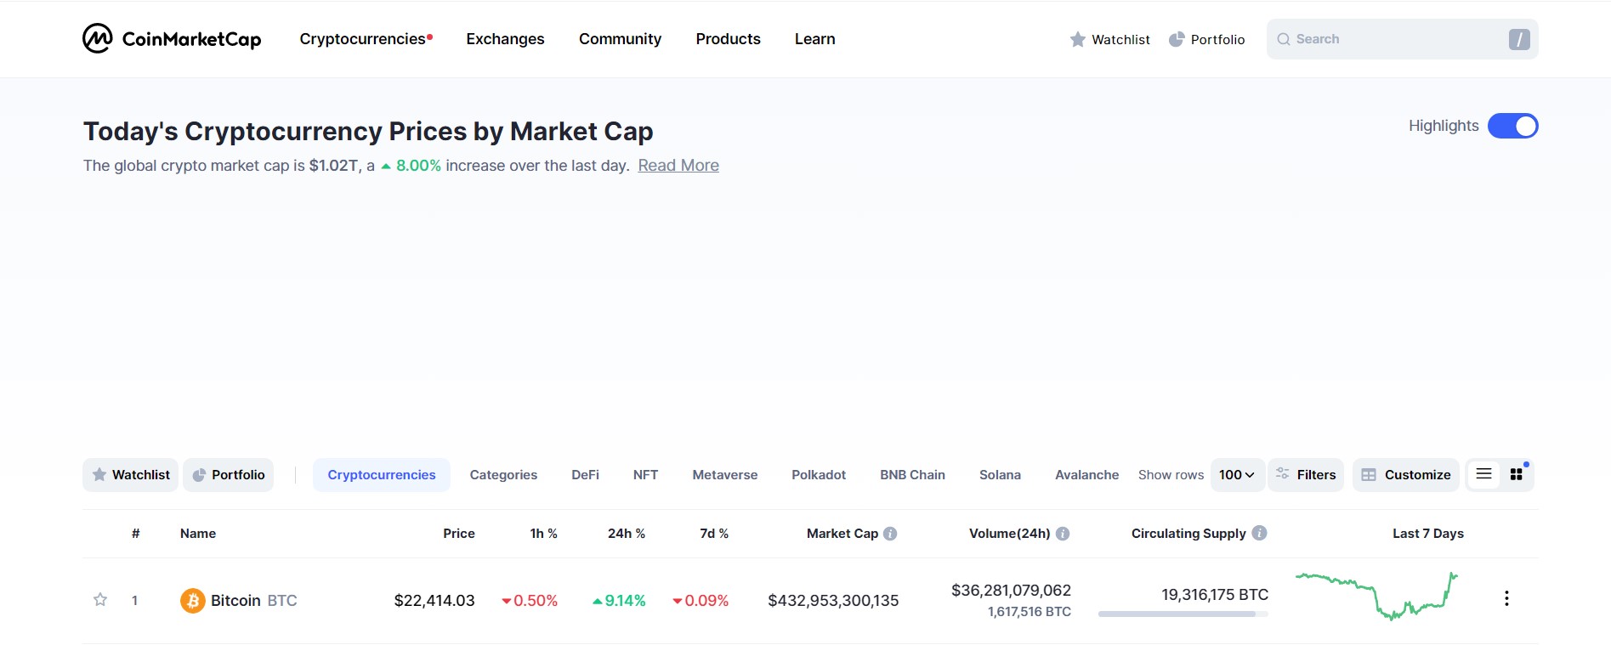
Task: Open Bitcoin row three-dot menu
Action: [1506, 598]
